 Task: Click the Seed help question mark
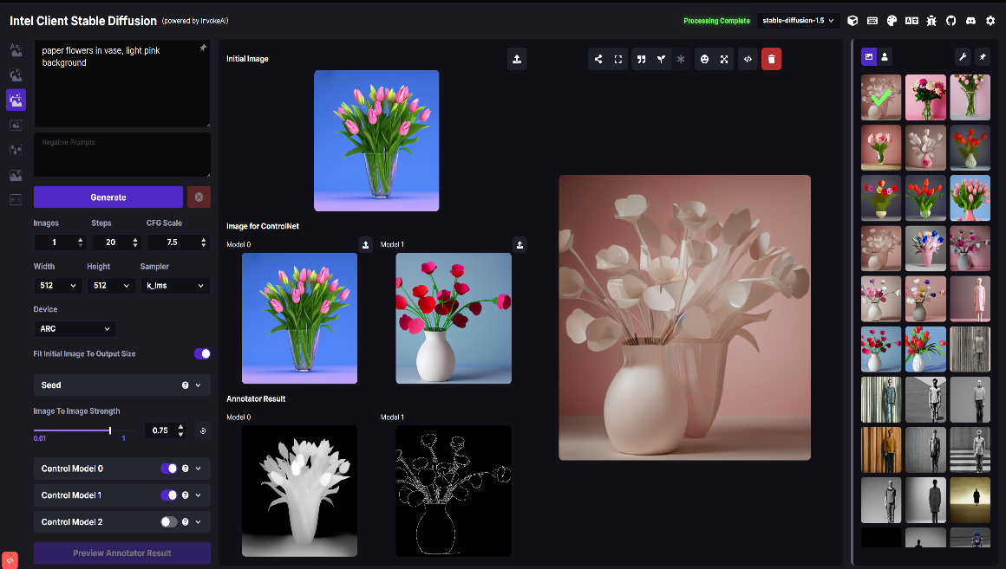[x=185, y=385]
